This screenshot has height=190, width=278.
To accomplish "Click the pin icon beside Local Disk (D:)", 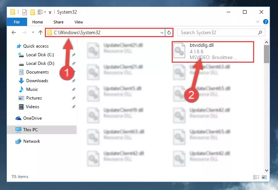I will point(74,63).
